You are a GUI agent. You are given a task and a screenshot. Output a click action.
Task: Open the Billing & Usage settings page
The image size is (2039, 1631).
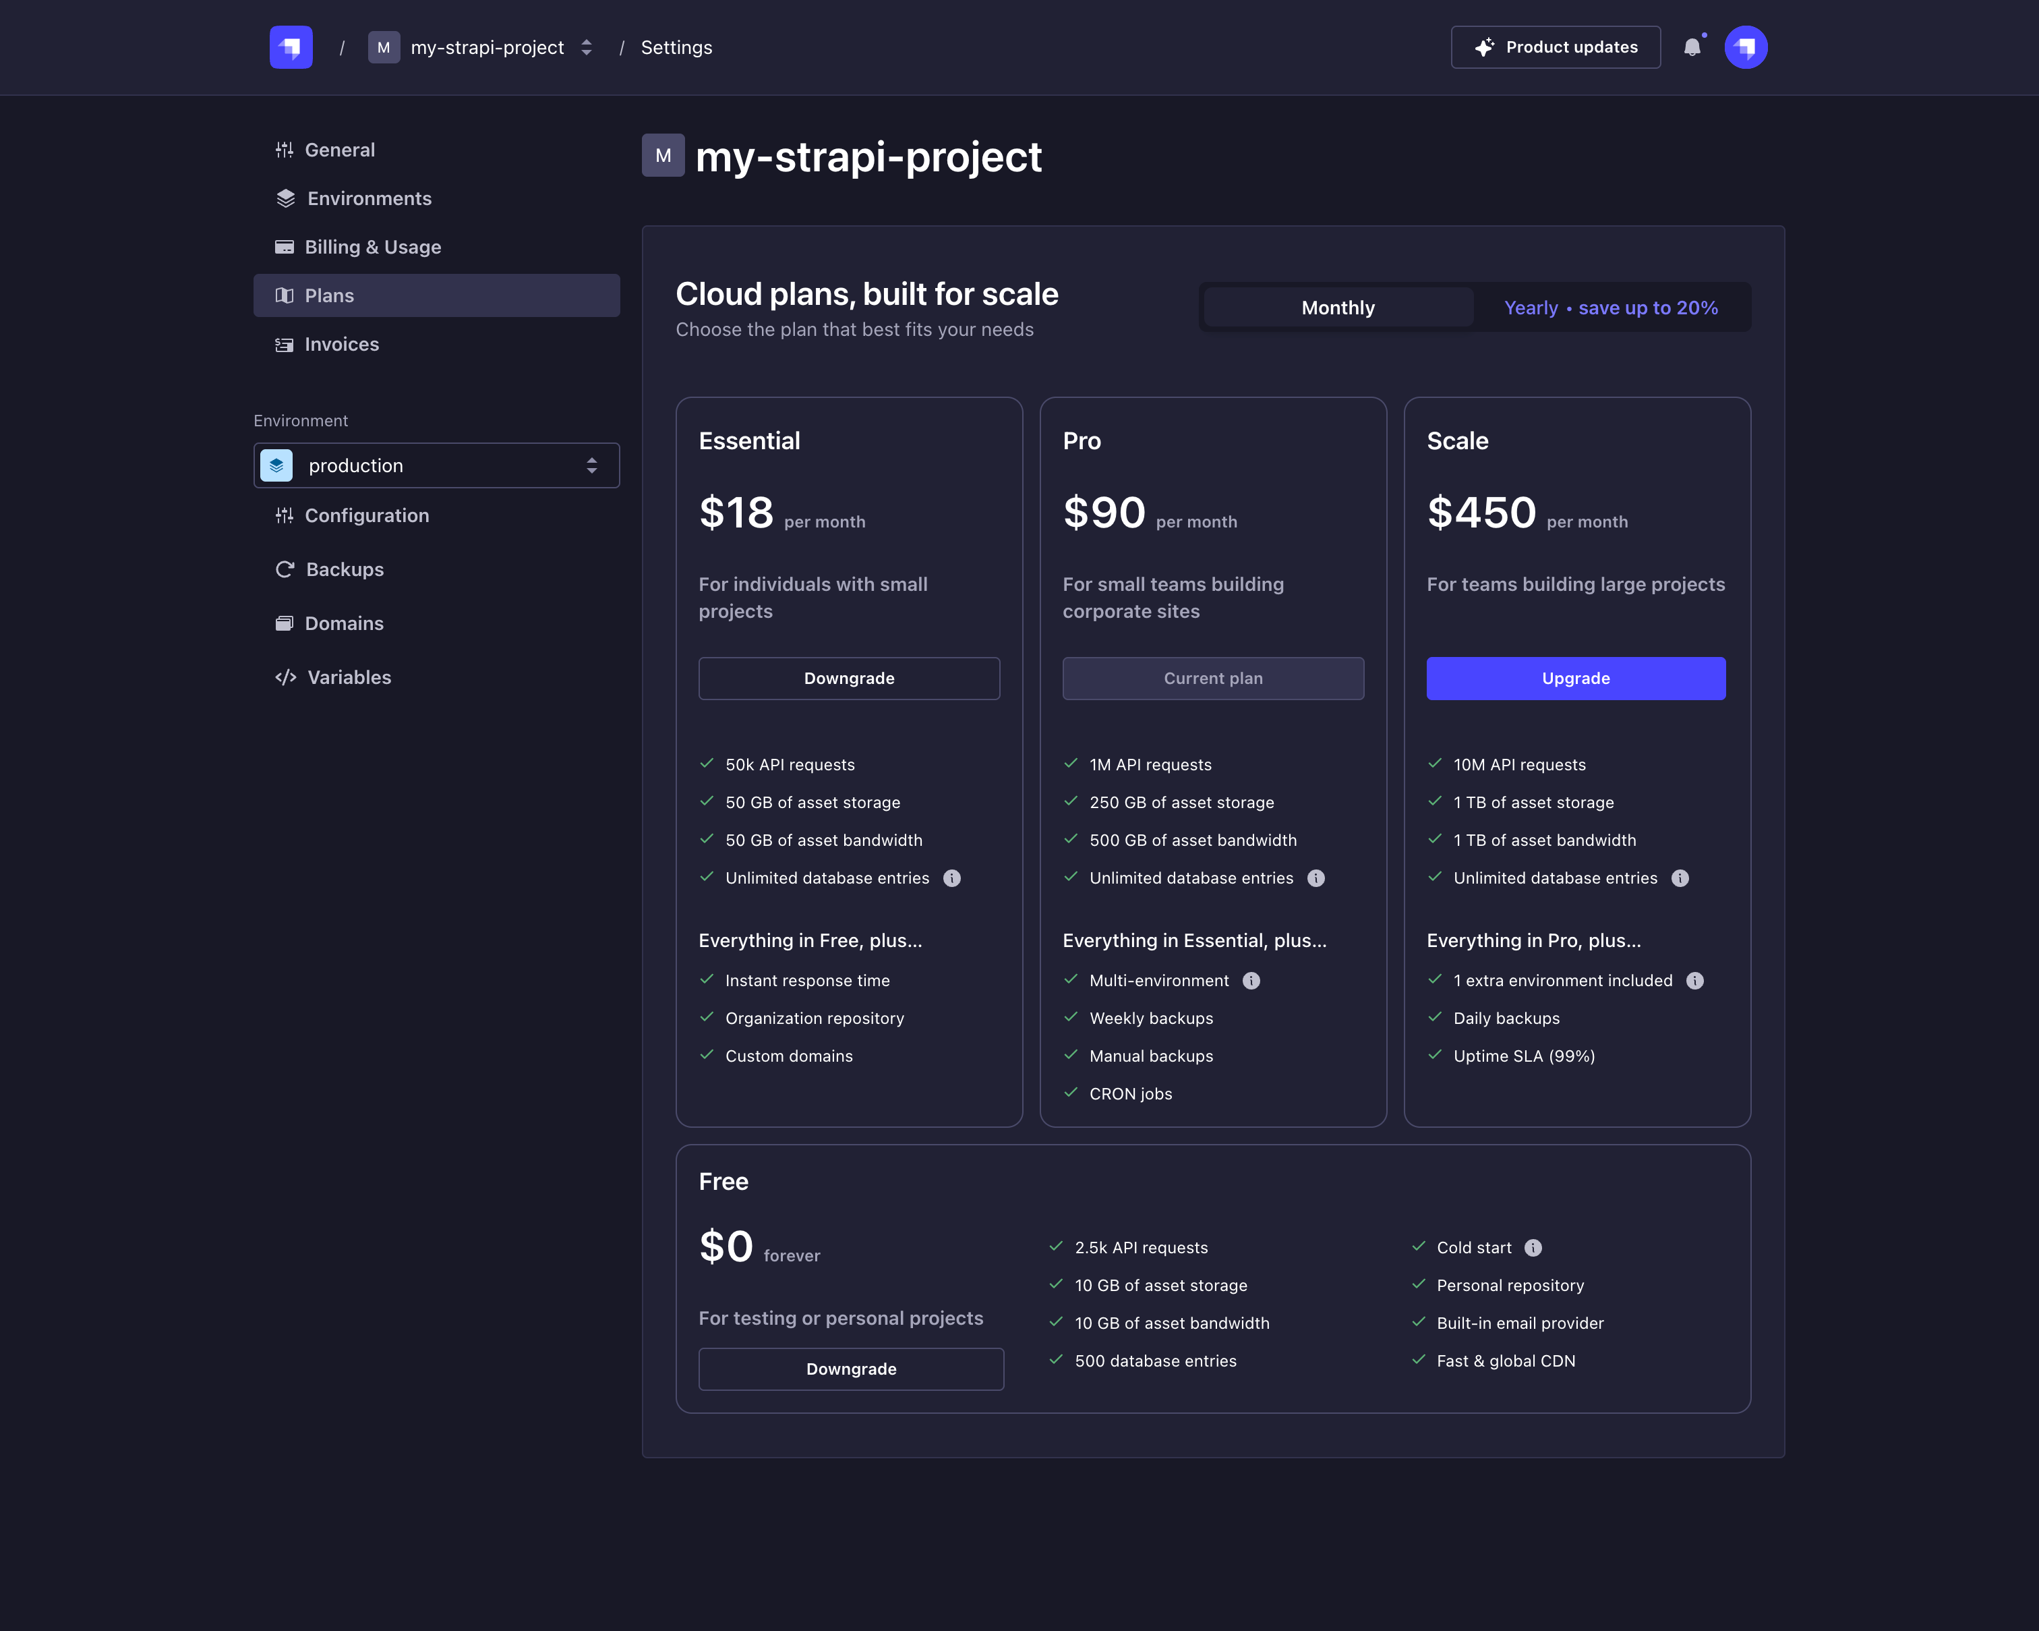tap(373, 247)
